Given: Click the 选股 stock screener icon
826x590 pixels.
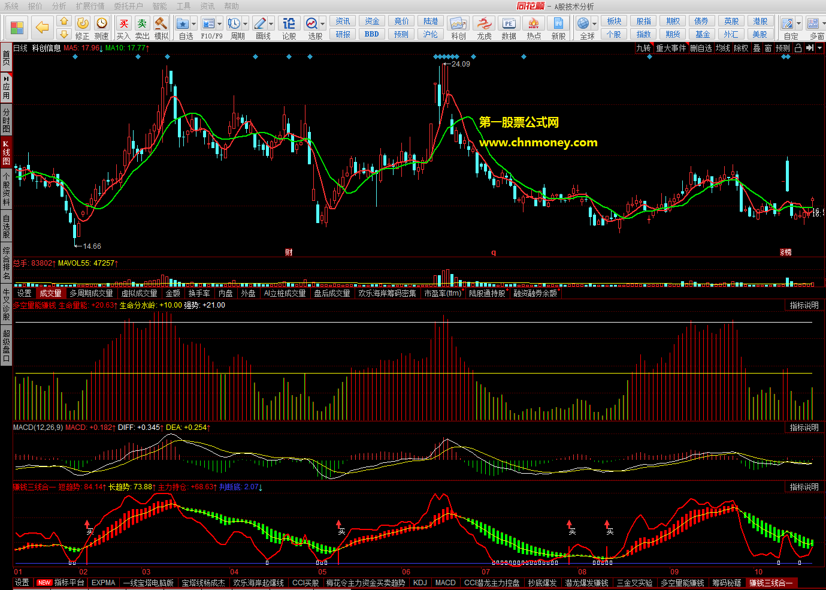Looking at the screenshot, I should pos(311,23).
